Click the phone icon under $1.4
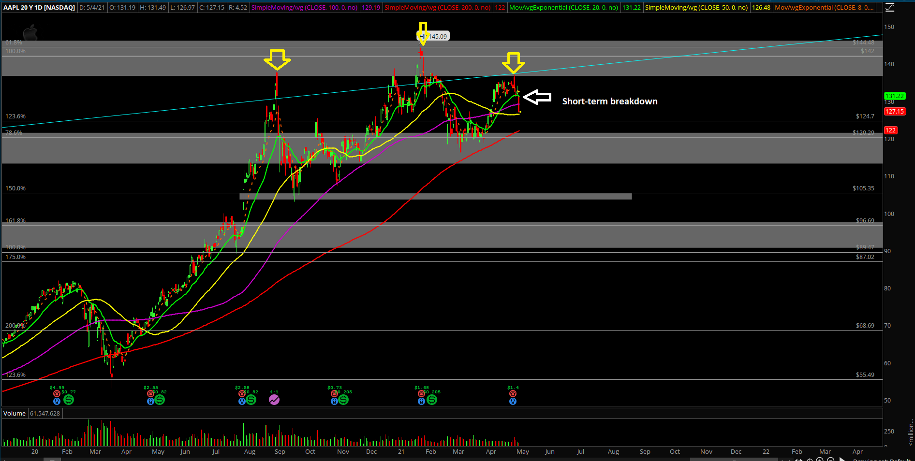Screen dimensions: 915x461 point(513,394)
